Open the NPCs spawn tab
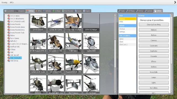Viewport: 177px width, 99px height. [38, 11]
